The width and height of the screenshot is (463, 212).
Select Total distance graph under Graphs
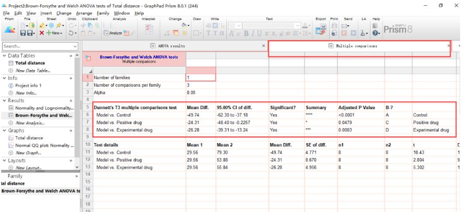29,138
